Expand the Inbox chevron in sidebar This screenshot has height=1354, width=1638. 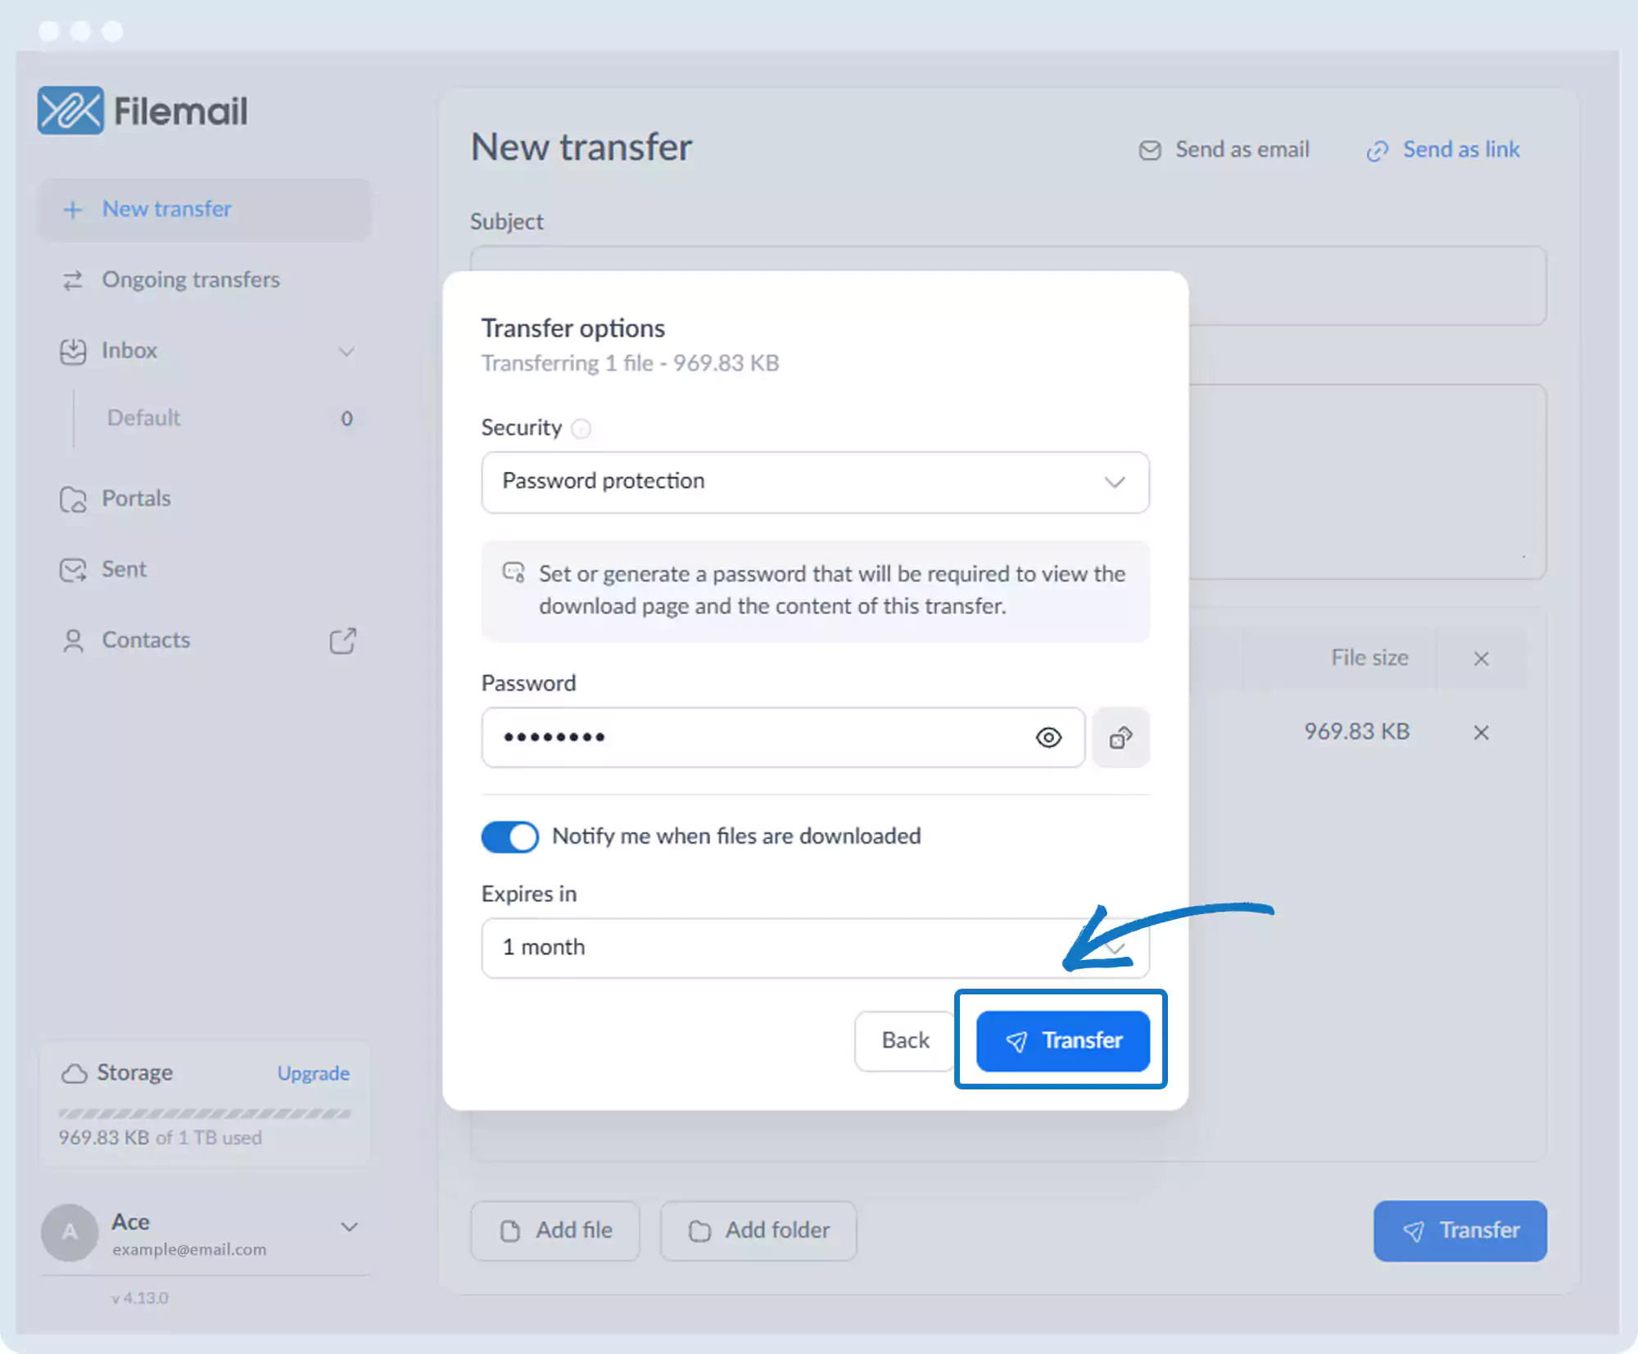[346, 351]
